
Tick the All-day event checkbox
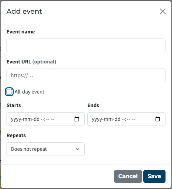[9, 92]
